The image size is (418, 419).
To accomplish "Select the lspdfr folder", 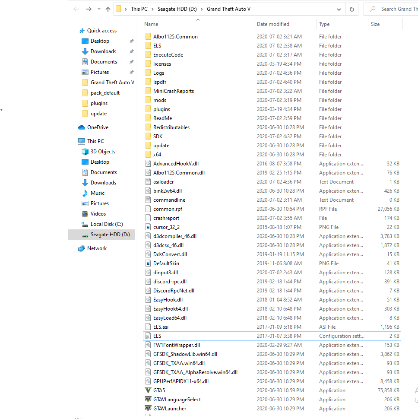I will [160, 82].
